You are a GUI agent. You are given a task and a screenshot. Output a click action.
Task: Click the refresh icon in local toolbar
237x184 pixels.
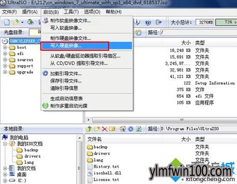(x=139, y=129)
